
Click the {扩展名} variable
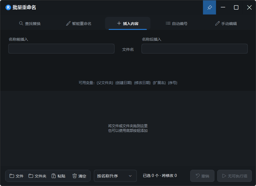click(x=159, y=83)
